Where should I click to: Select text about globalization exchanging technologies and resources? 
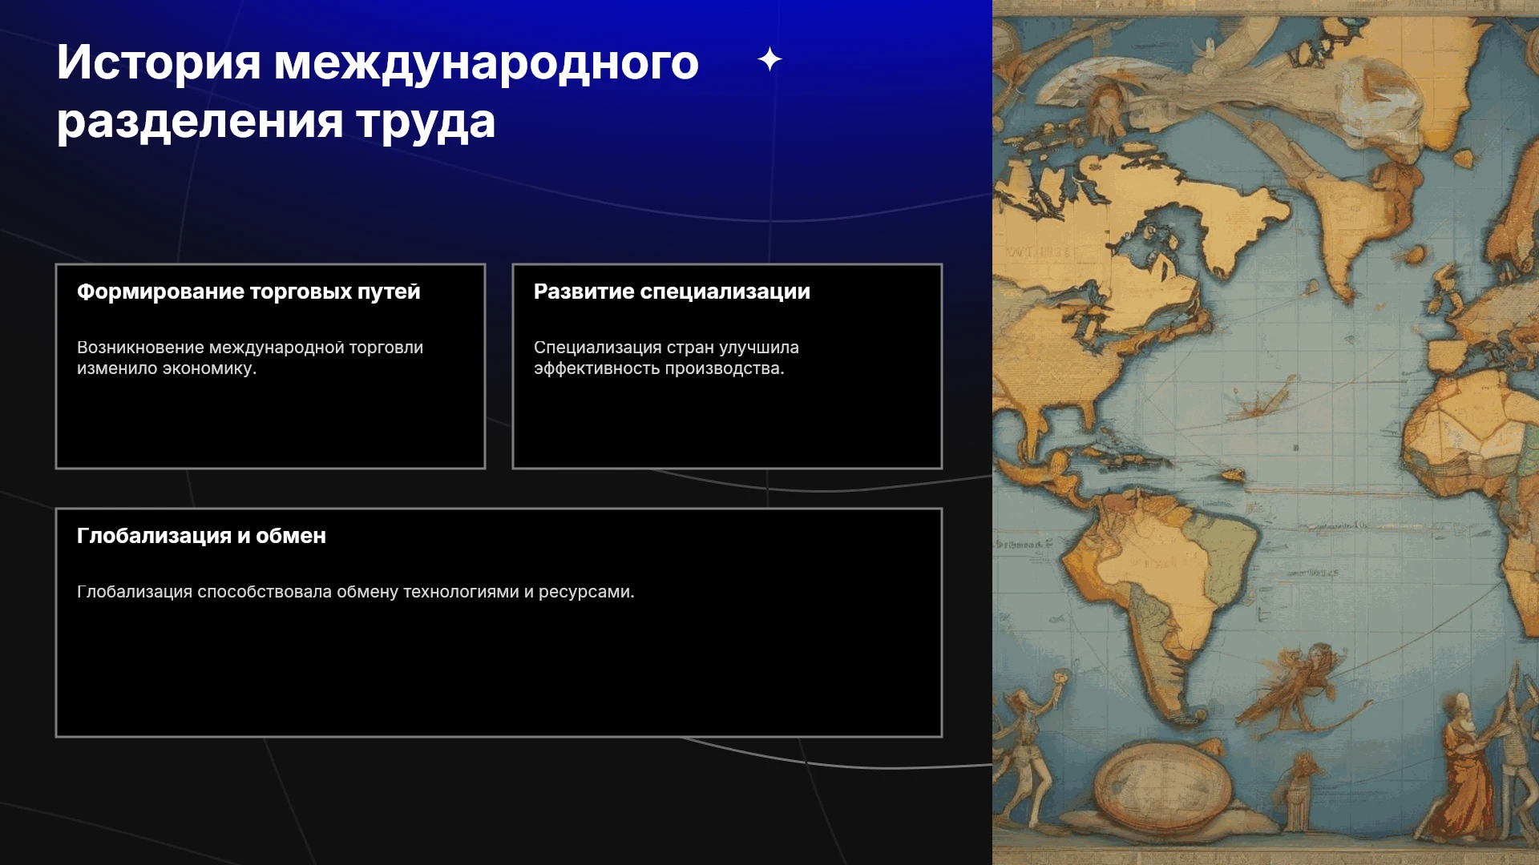pyautogui.click(x=355, y=592)
